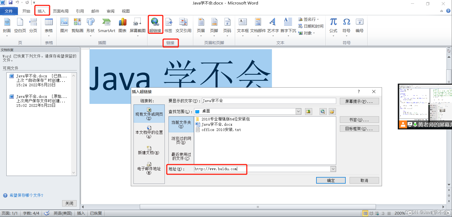The width and height of the screenshot is (452, 217).
Task: Open ScreenTip (屏幕提示) button
Action: pyautogui.click(x=359, y=101)
